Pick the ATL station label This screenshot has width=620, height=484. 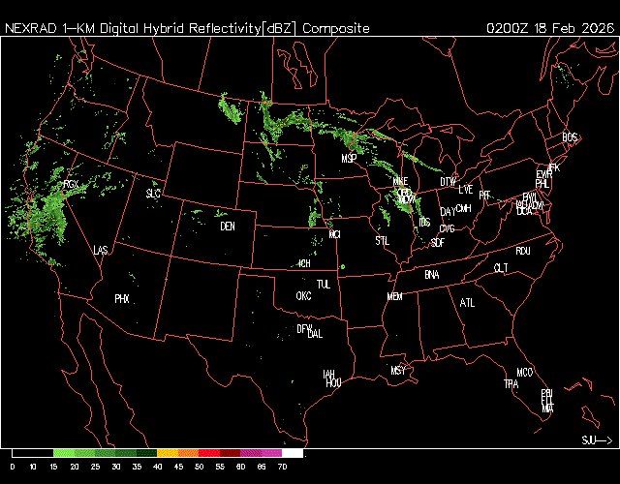coord(468,303)
